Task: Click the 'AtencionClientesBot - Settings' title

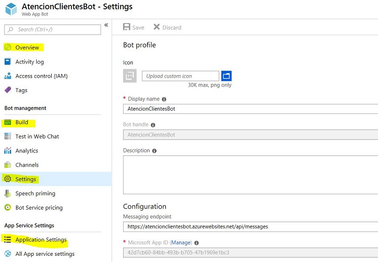Action: coord(77,7)
